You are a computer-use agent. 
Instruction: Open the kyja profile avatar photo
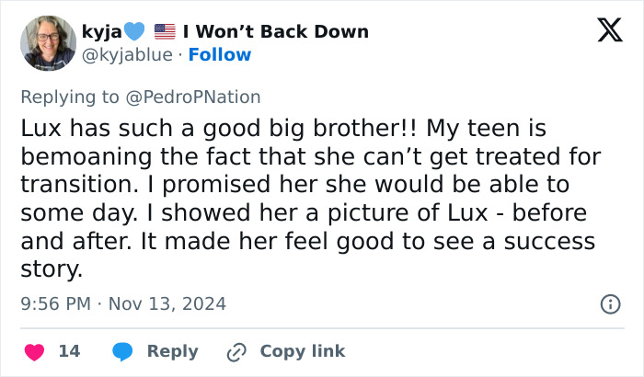pos(48,42)
